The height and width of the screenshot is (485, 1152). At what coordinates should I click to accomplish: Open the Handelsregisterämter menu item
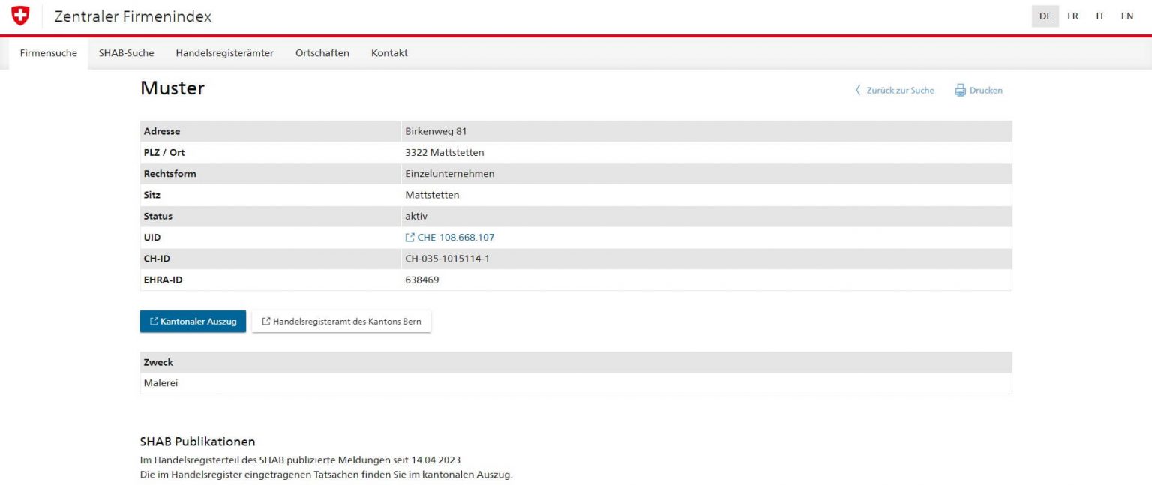point(224,53)
